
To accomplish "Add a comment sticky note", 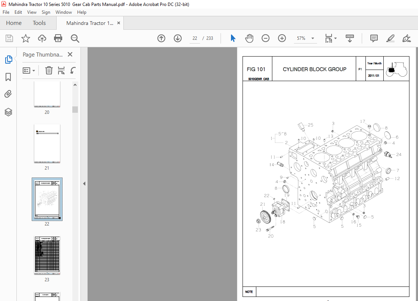I will point(374,38).
